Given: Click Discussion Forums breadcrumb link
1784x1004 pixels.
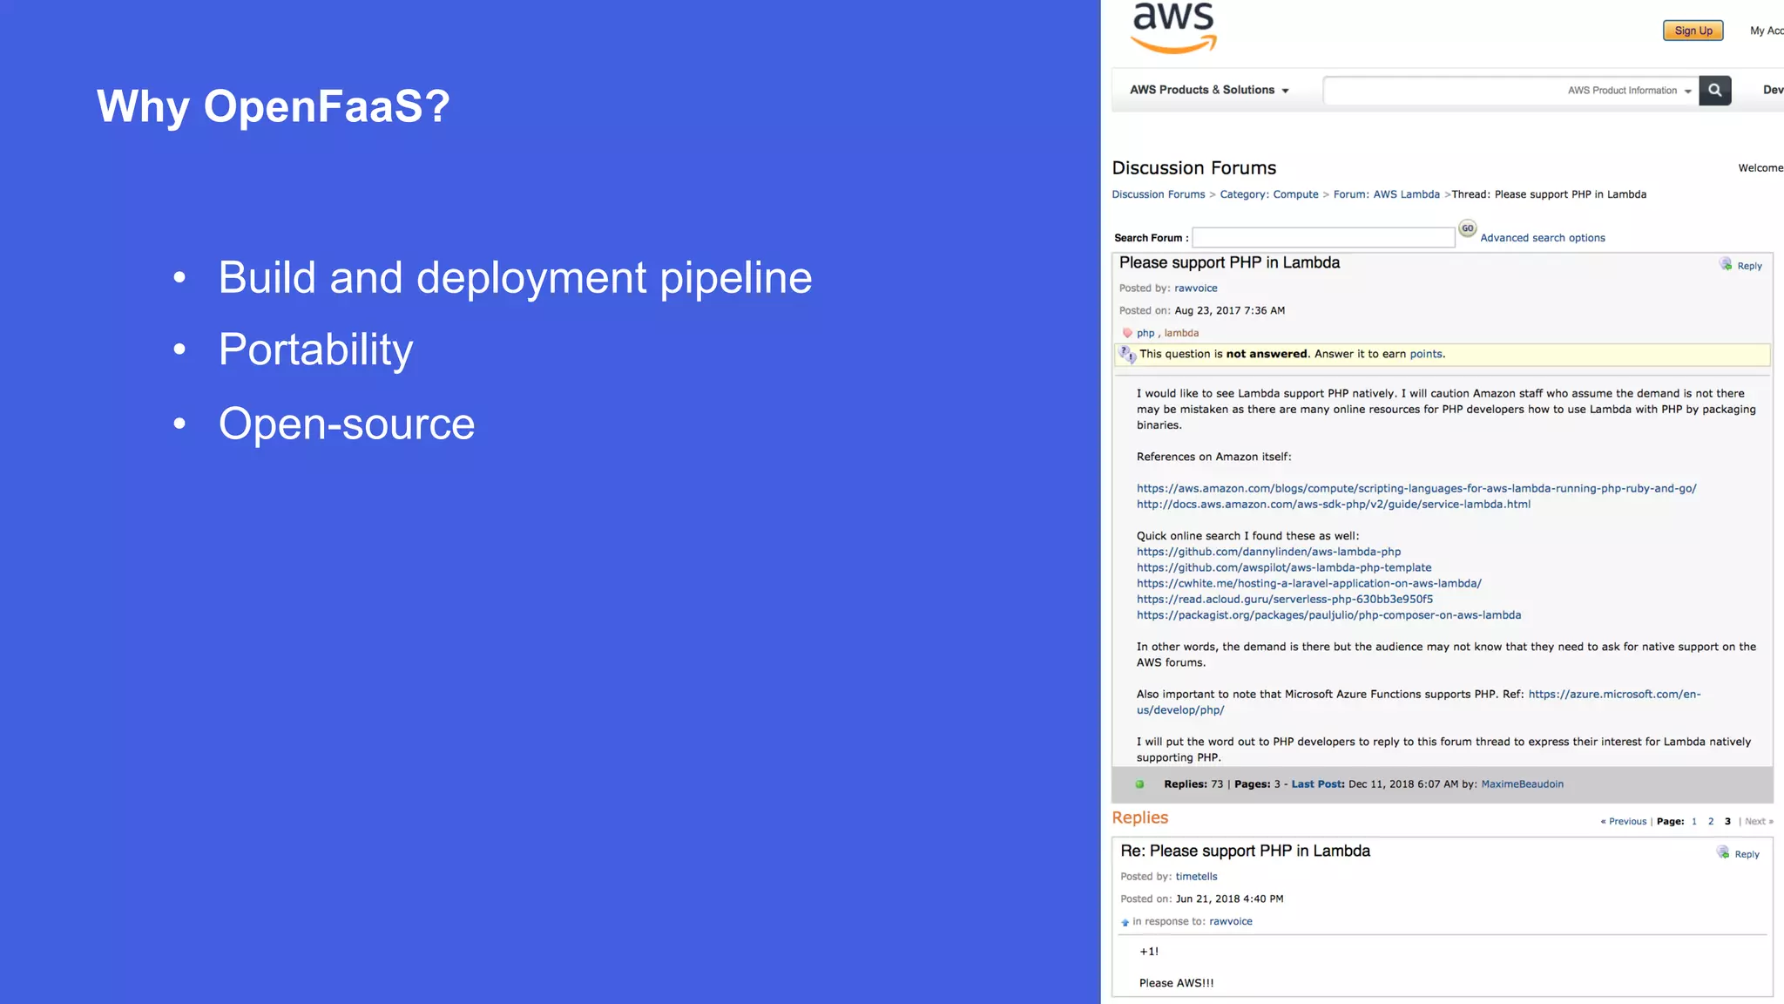Looking at the screenshot, I should [x=1158, y=194].
